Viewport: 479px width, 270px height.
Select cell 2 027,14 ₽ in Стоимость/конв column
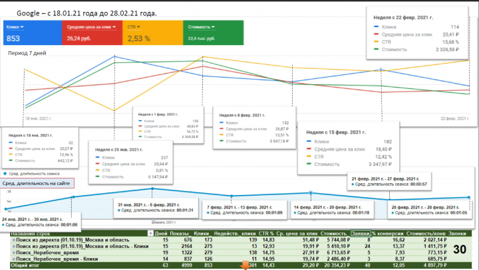pyautogui.click(x=435, y=240)
